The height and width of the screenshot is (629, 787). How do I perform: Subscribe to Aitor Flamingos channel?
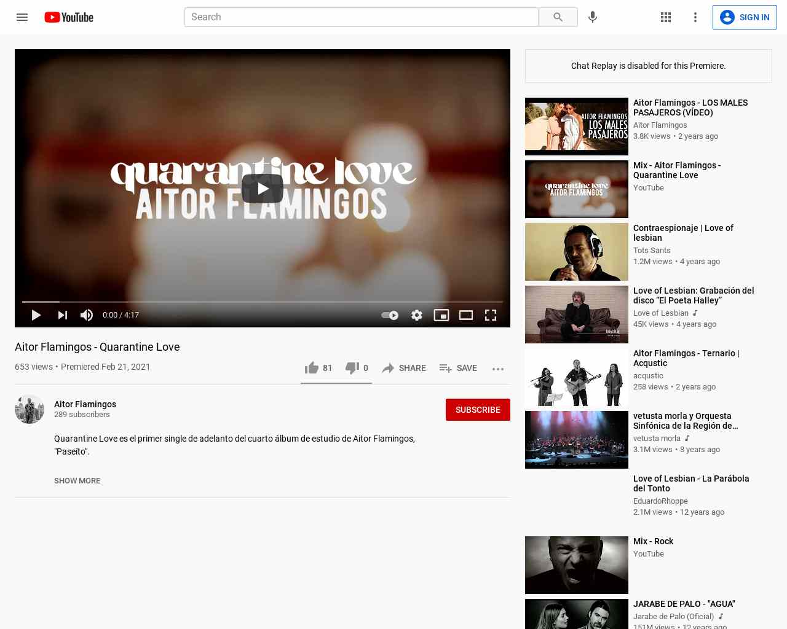(478, 410)
